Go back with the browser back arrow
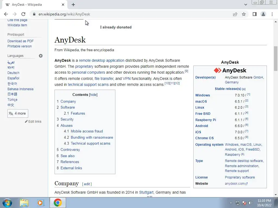 tap(6, 14)
